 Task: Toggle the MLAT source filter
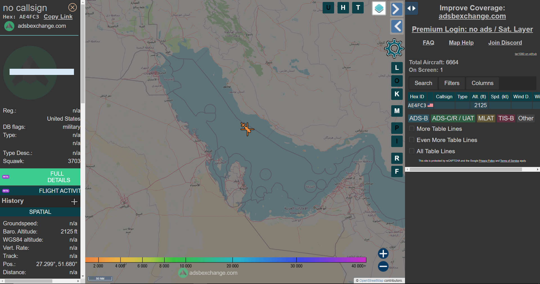click(x=486, y=118)
